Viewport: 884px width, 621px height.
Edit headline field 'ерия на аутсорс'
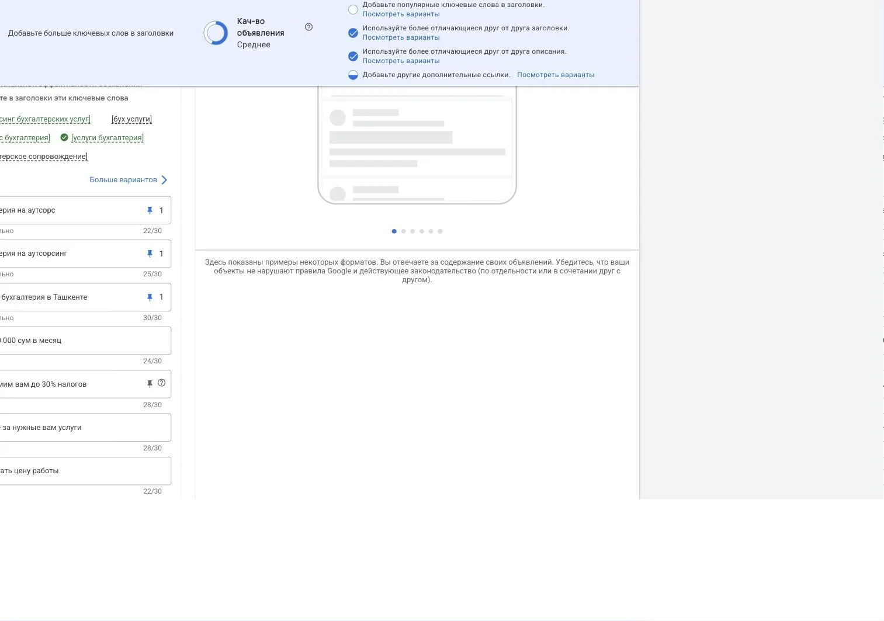85,210
